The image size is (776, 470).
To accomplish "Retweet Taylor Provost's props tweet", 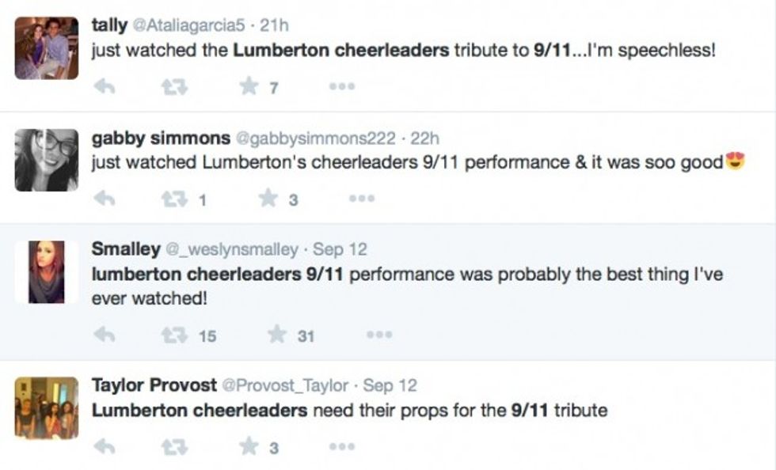I will pyautogui.click(x=176, y=448).
